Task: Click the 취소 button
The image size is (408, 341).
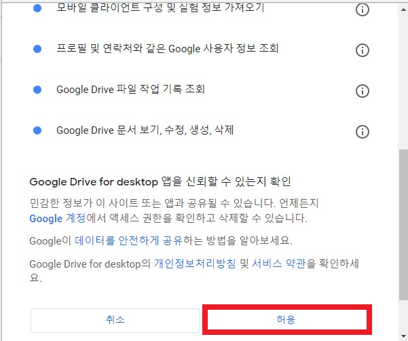Action: click(115, 320)
